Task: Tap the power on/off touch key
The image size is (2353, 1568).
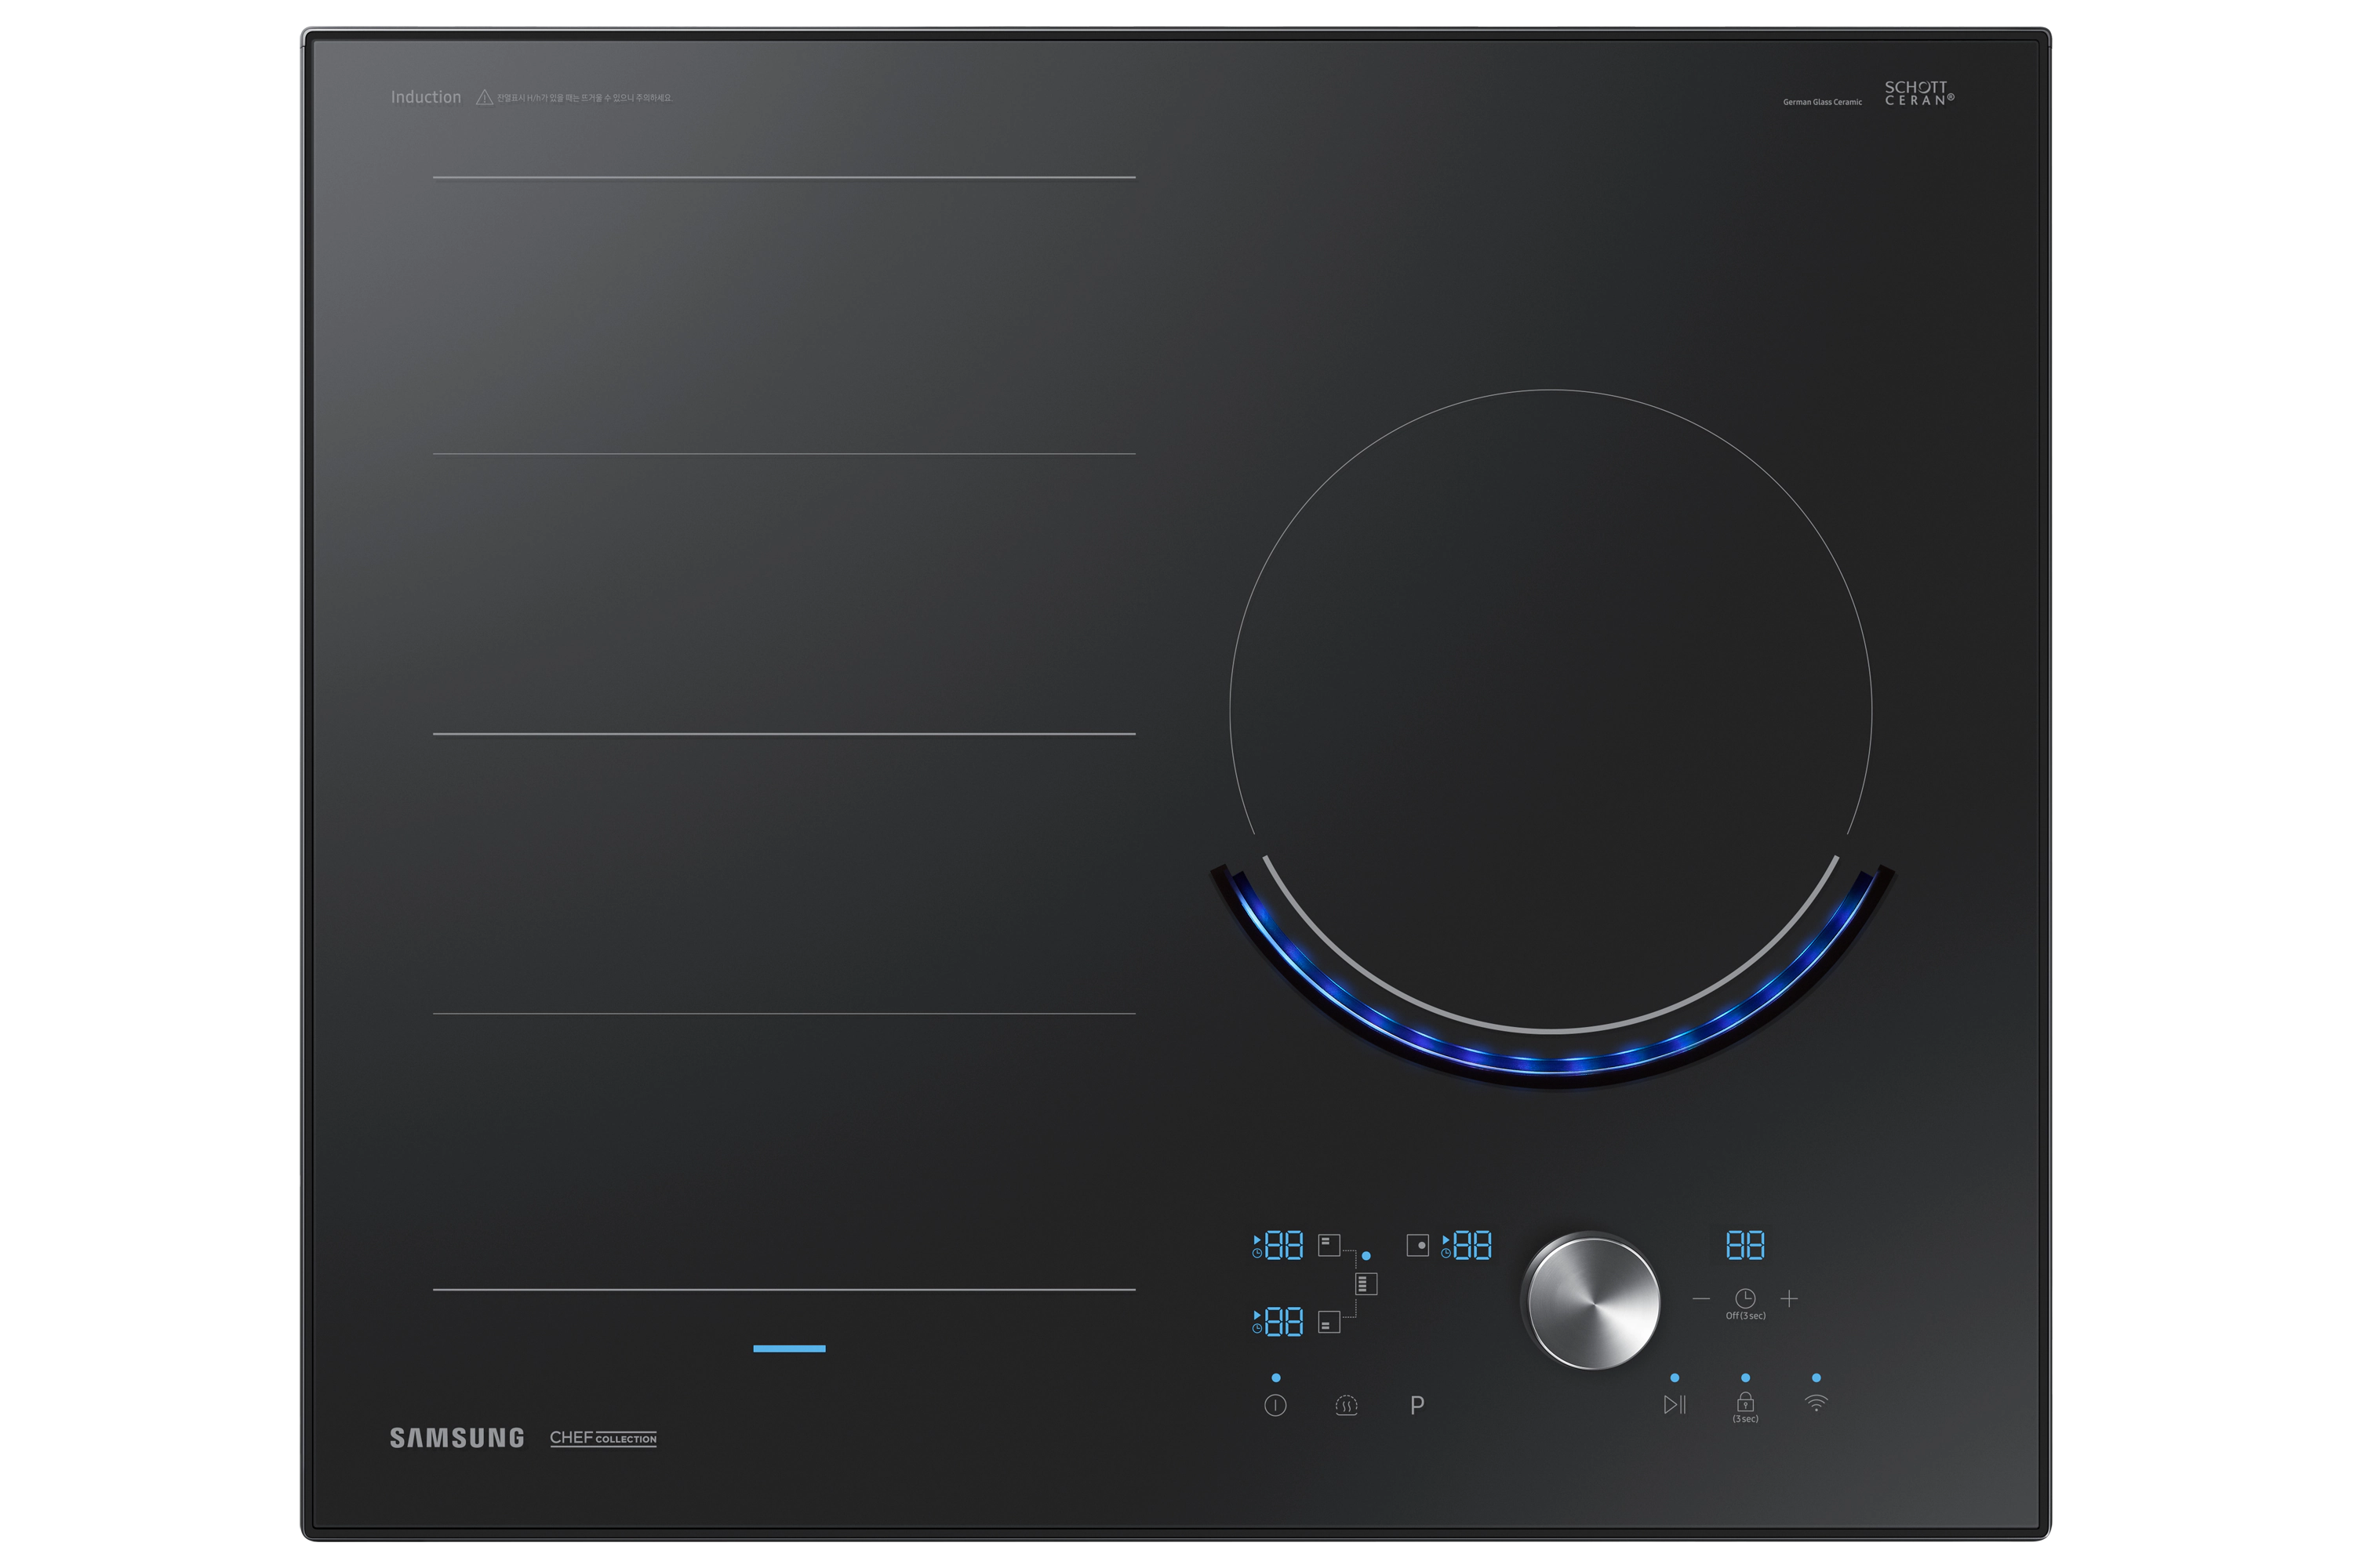Action: pyautogui.click(x=1275, y=1405)
